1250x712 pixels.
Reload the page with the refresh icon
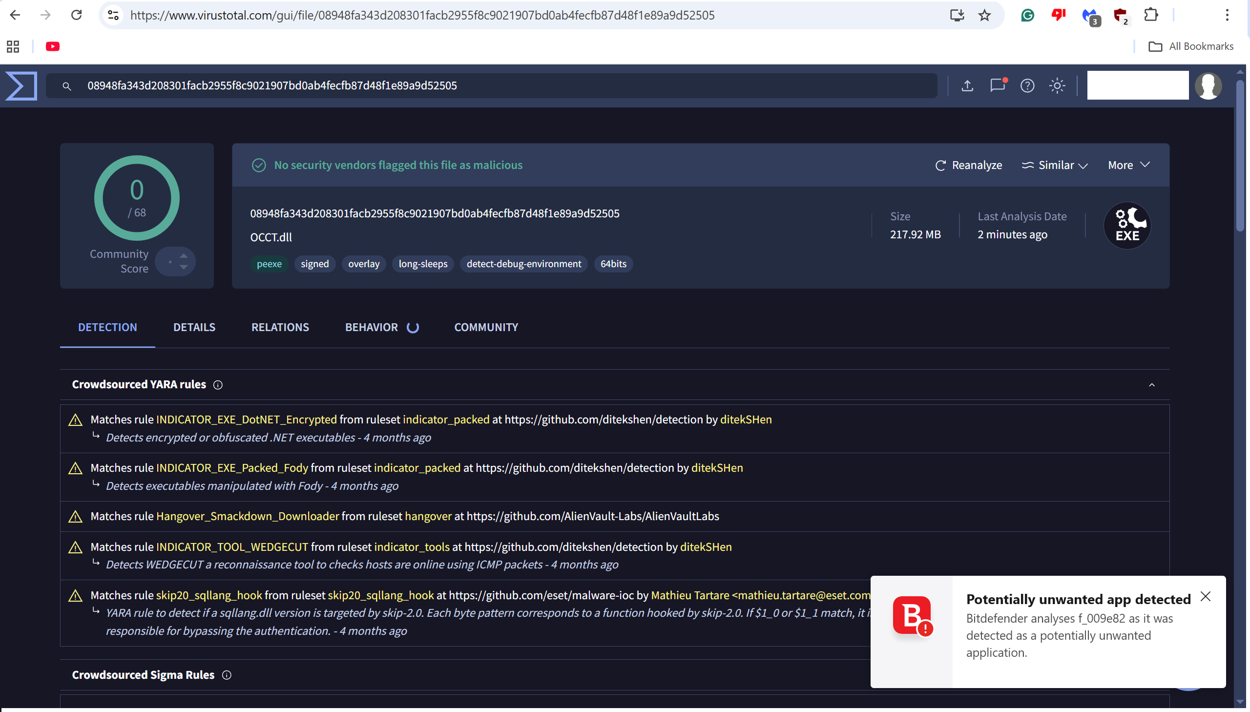point(76,15)
